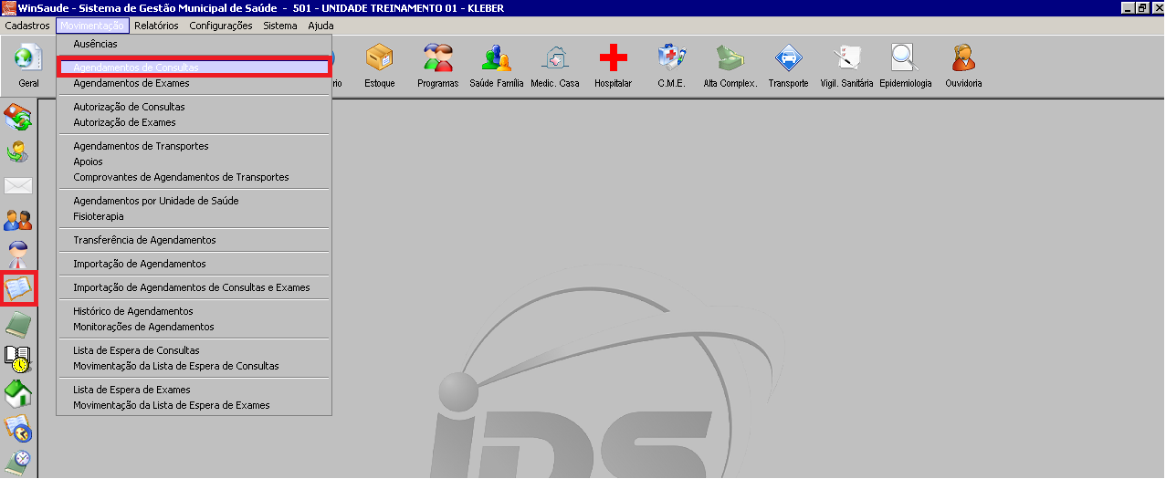Viewport: 1166px width, 479px height.
Task: Open the Configurações menu
Action: pos(221,26)
